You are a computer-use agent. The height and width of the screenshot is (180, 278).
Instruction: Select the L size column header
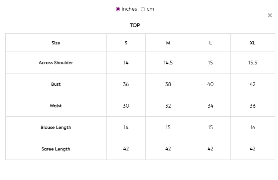(x=210, y=43)
